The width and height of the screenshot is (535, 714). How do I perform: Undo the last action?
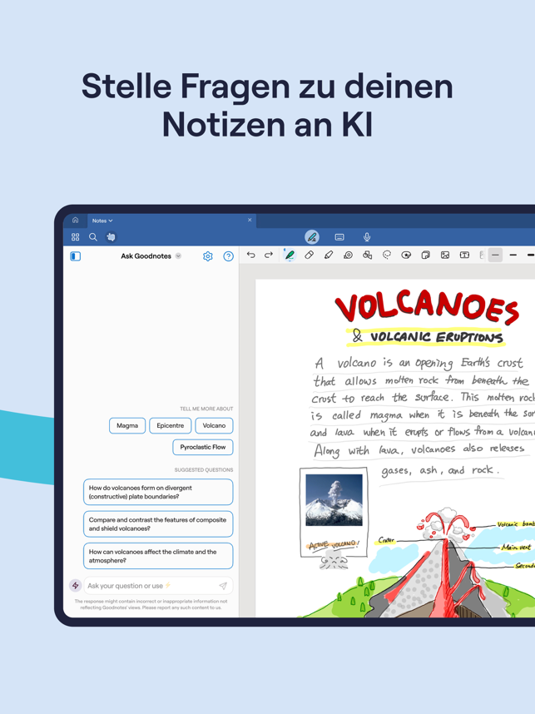point(251,255)
